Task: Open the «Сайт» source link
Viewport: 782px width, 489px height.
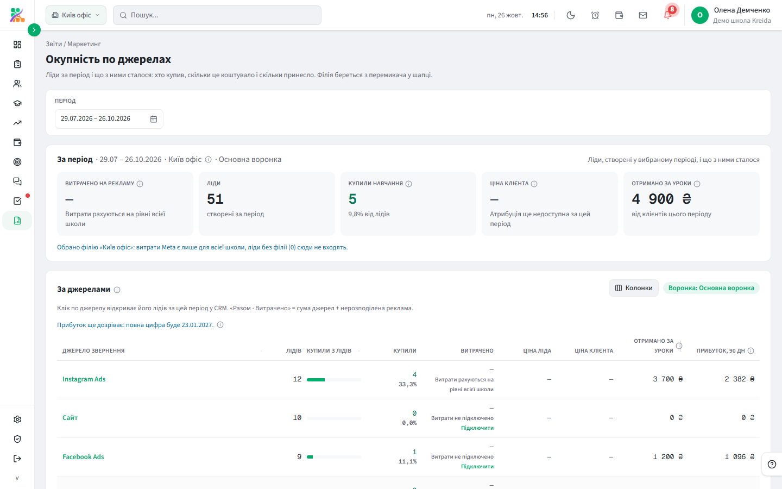Action: click(x=70, y=418)
